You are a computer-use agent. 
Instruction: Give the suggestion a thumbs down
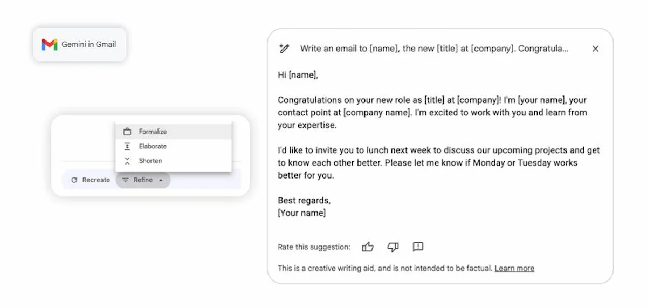click(393, 247)
